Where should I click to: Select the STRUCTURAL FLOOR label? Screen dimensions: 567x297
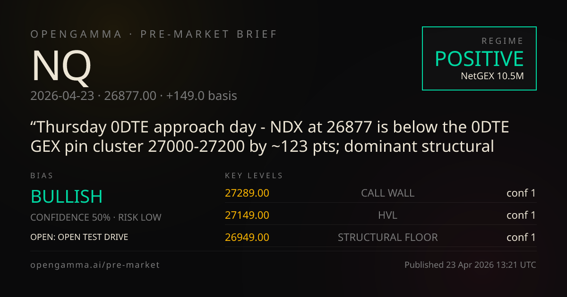click(388, 237)
